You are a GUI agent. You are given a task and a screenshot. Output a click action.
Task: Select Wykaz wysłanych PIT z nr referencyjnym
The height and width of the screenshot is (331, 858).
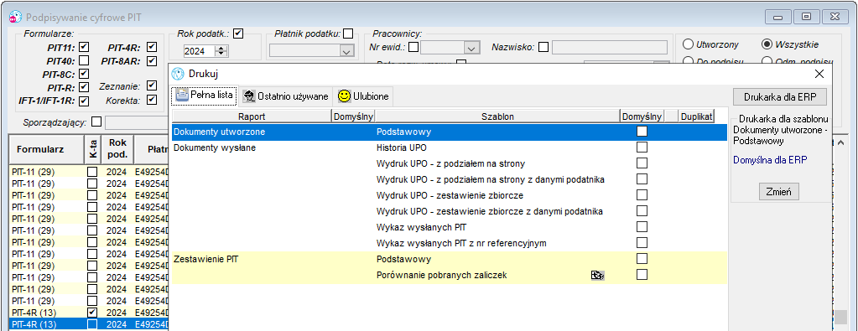pyautogui.click(x=462, y=243)
